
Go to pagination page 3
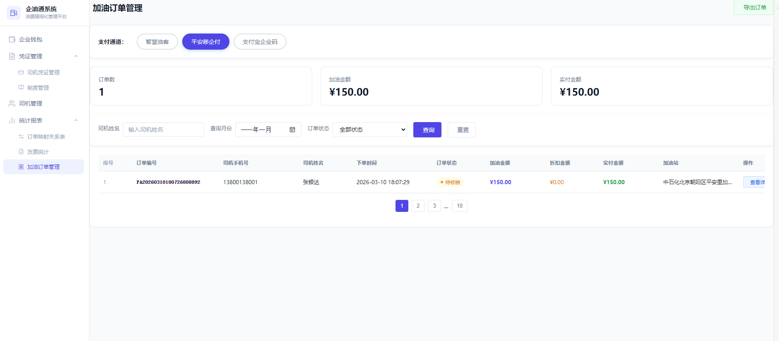click(x=434, y=206)
